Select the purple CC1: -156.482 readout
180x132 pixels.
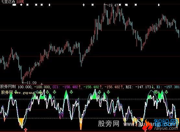coord(66,87)
